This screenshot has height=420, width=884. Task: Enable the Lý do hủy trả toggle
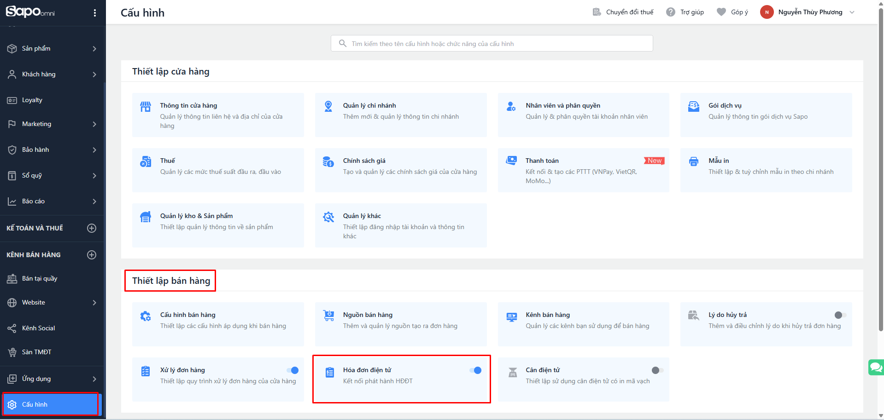tap(840, 315)
